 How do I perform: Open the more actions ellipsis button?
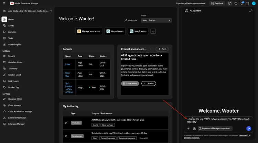pyautogui.click(x=153, y=31)
